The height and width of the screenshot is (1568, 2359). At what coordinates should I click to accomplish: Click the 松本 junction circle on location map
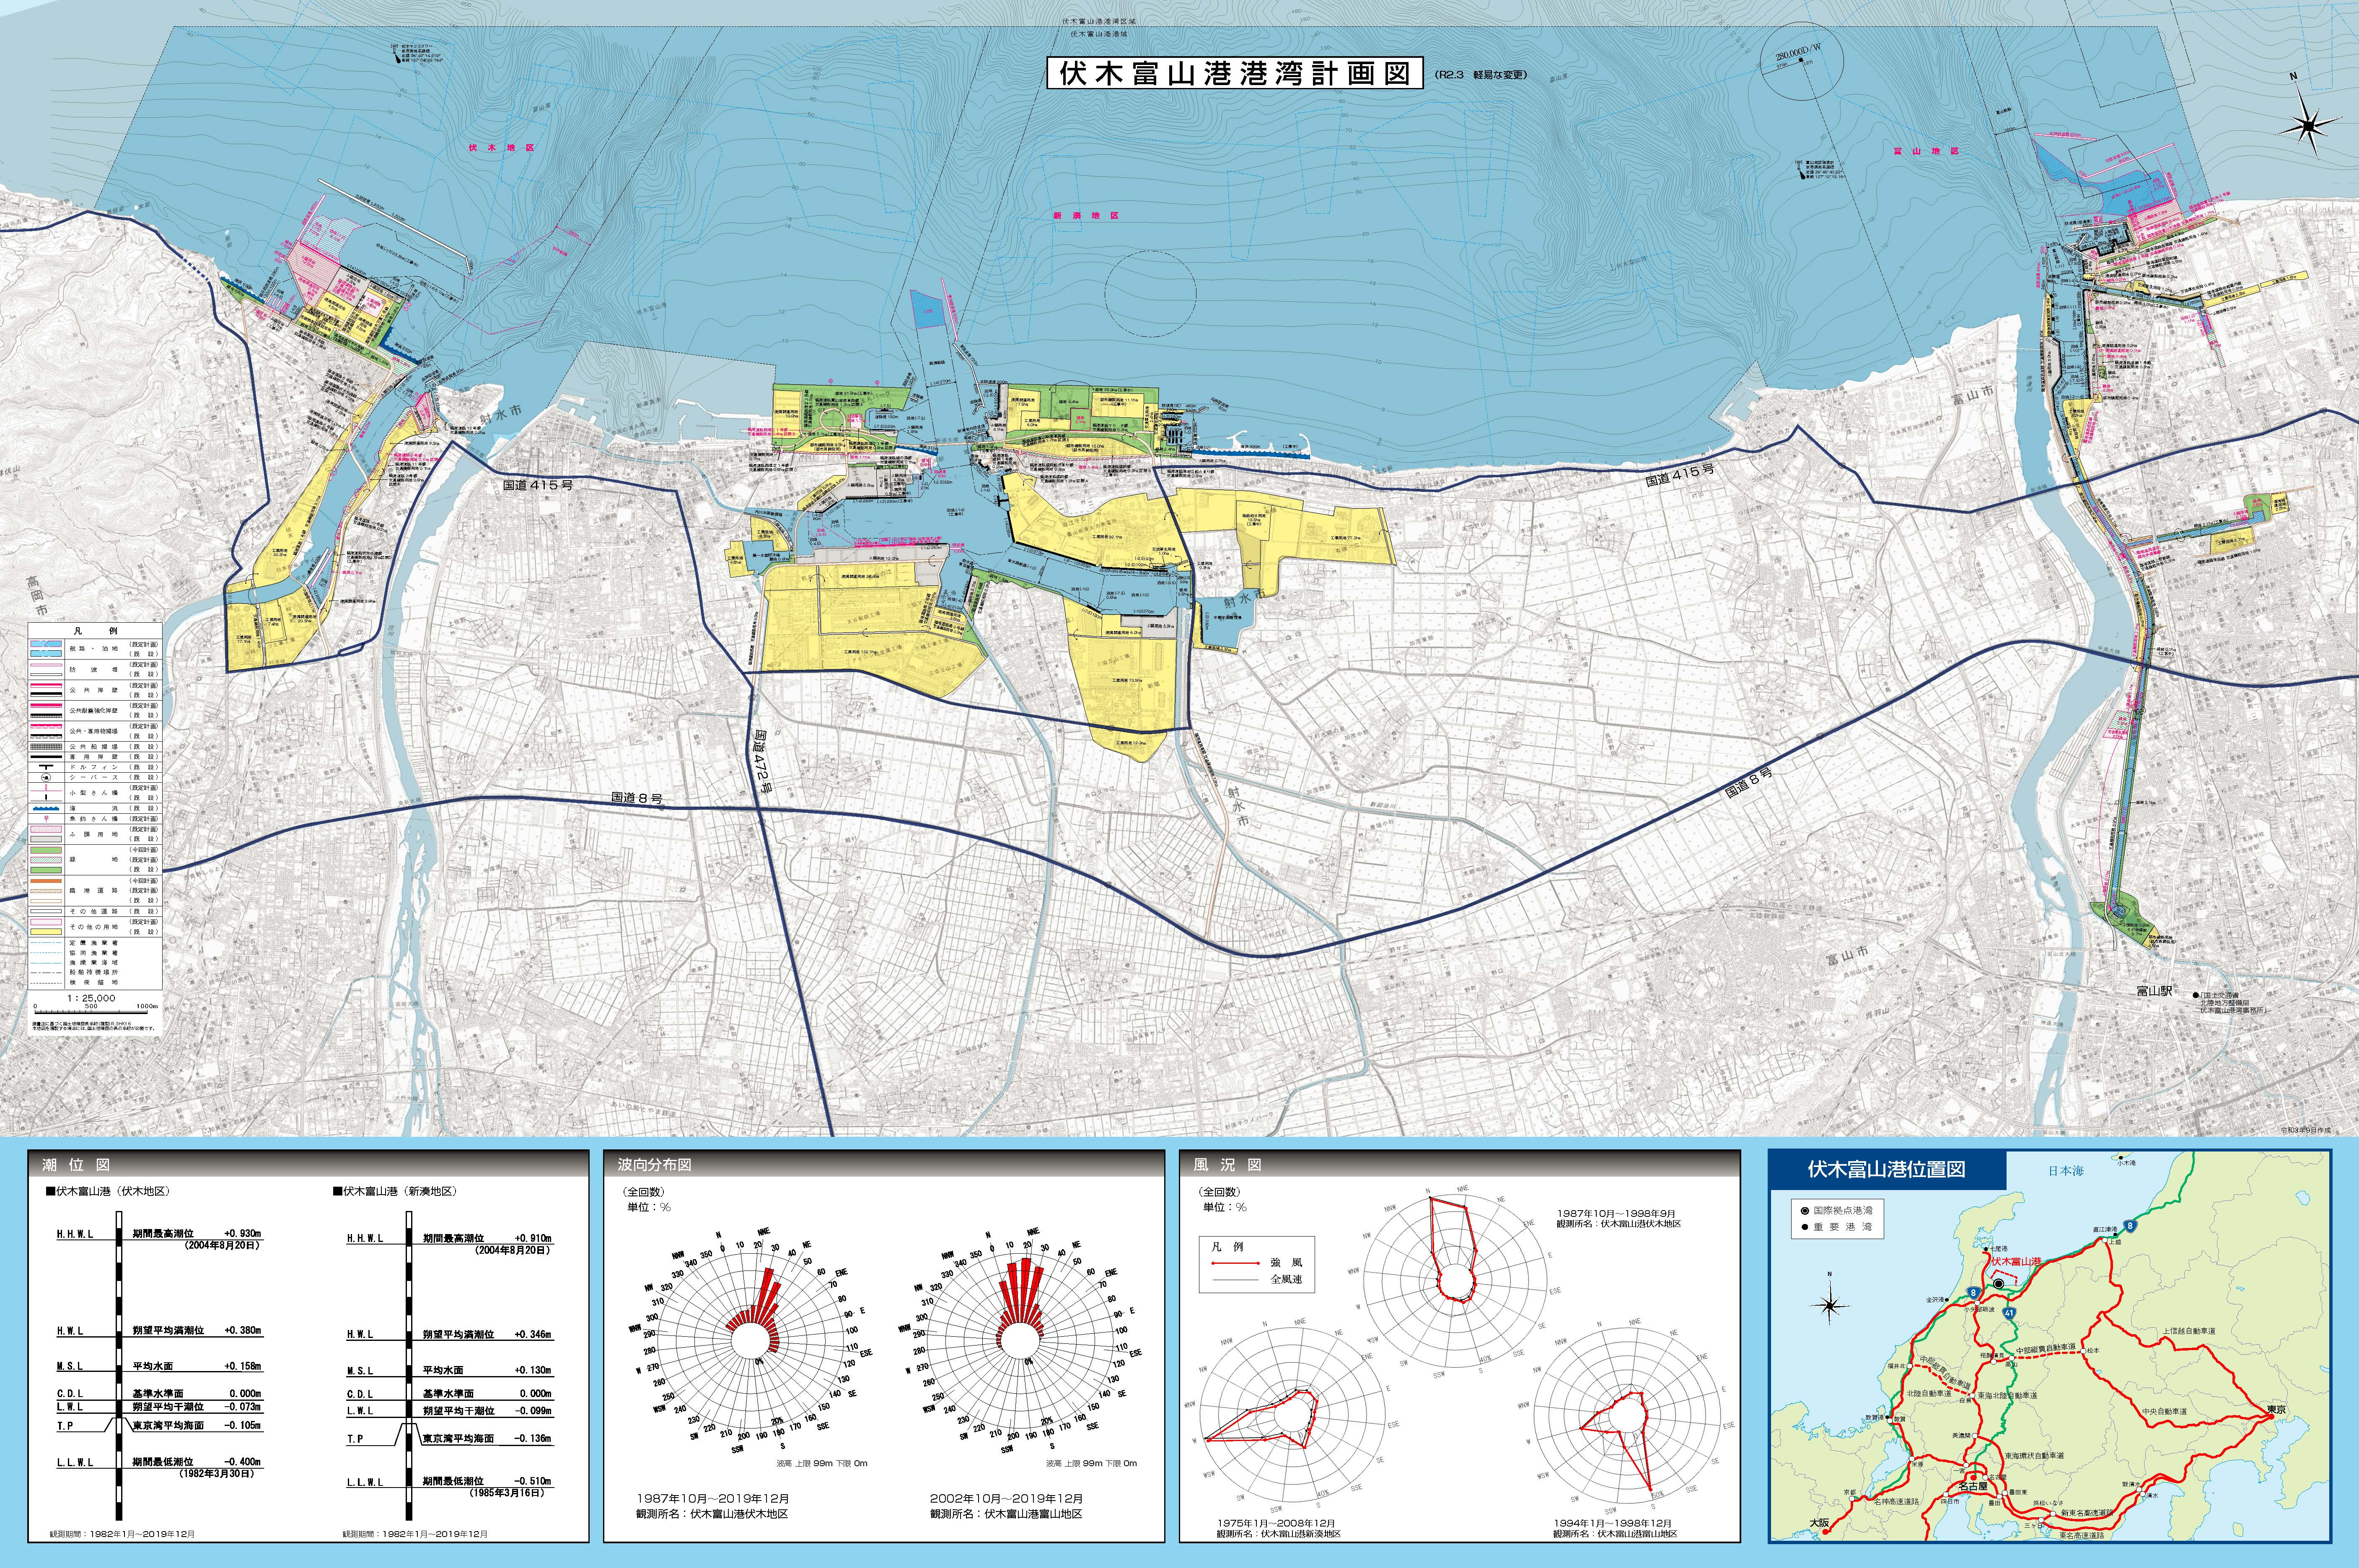click(2083, 1351)
